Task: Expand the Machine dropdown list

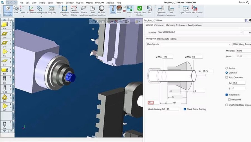Action: [200, 32]
